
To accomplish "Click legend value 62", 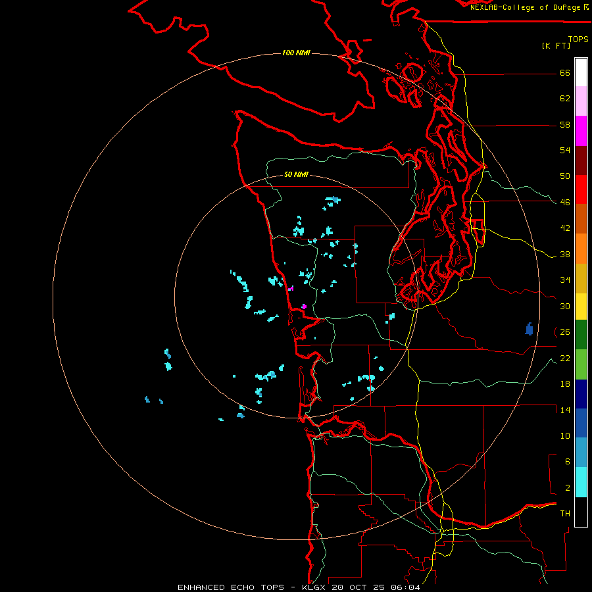I will (x=565, y=99).
